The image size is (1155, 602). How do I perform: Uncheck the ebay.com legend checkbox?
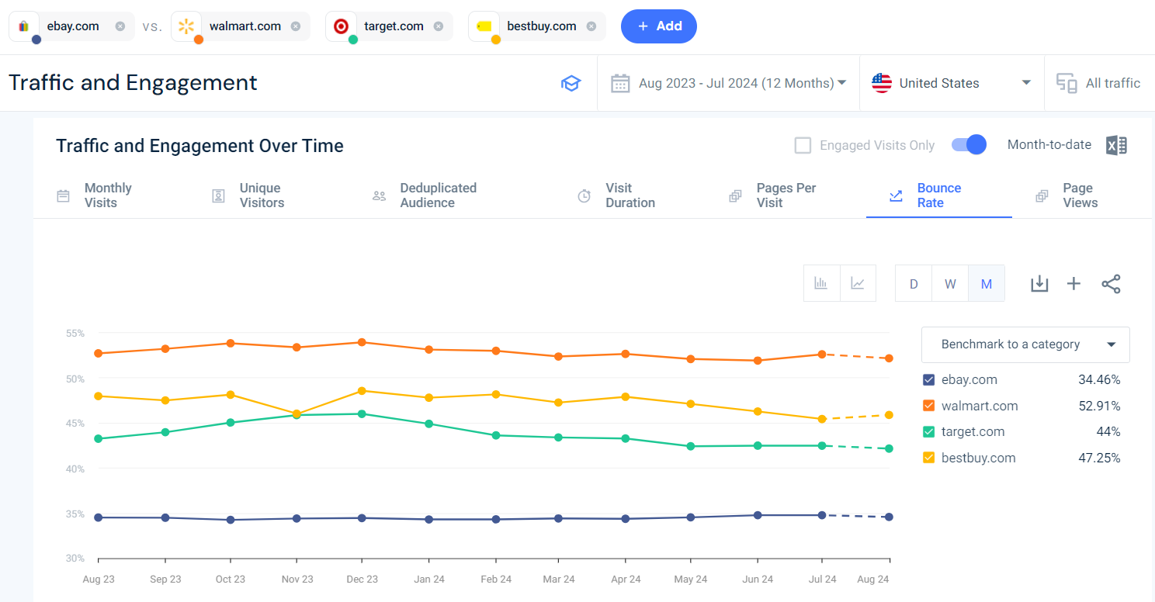(928, 379)
